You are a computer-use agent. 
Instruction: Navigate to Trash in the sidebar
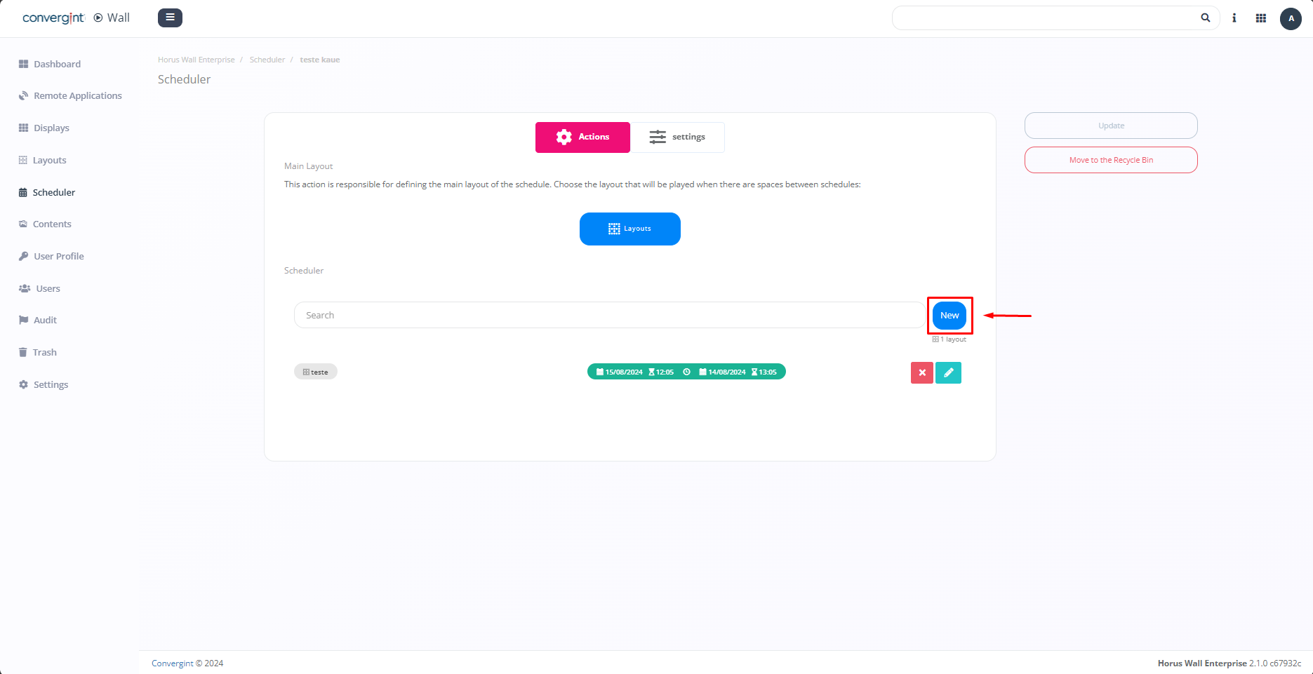pos(44,353)
